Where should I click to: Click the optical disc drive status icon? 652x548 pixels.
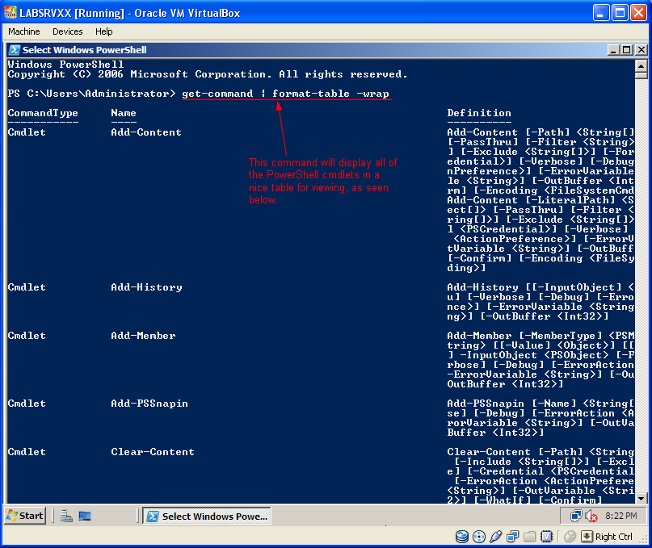point(478,537)
